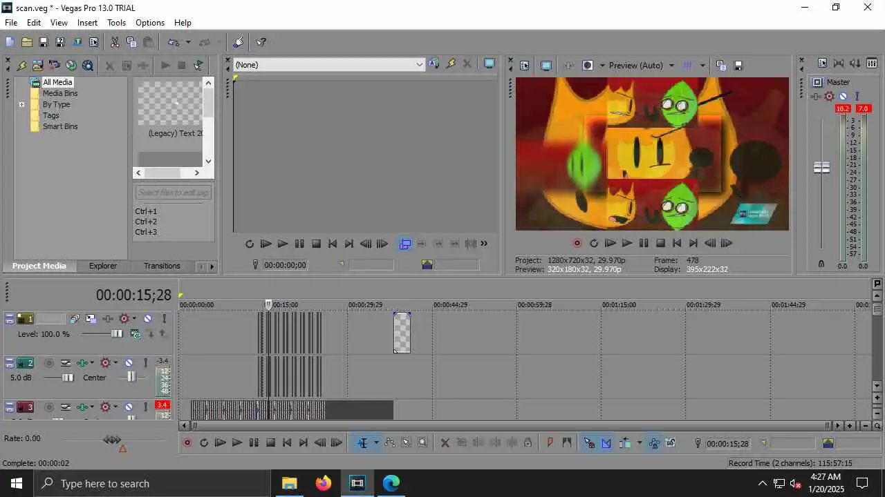Click track 1 Track FX gear icon

124,319
